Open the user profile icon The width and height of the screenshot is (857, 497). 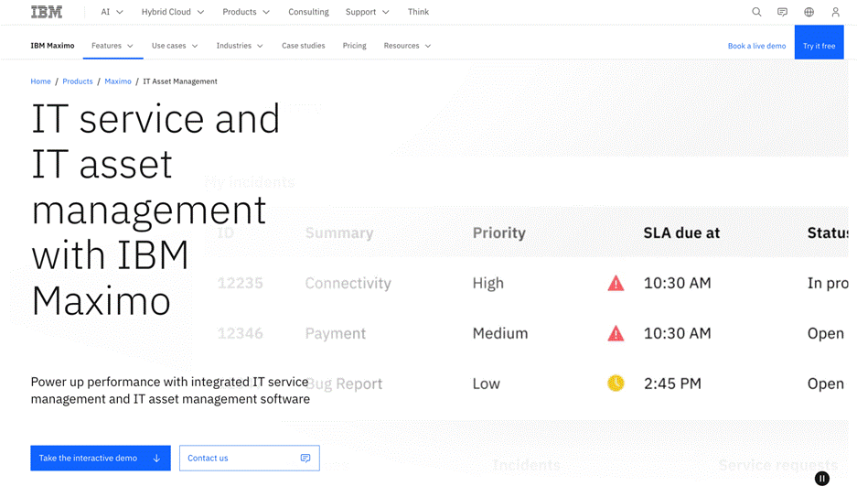point(835,12)
